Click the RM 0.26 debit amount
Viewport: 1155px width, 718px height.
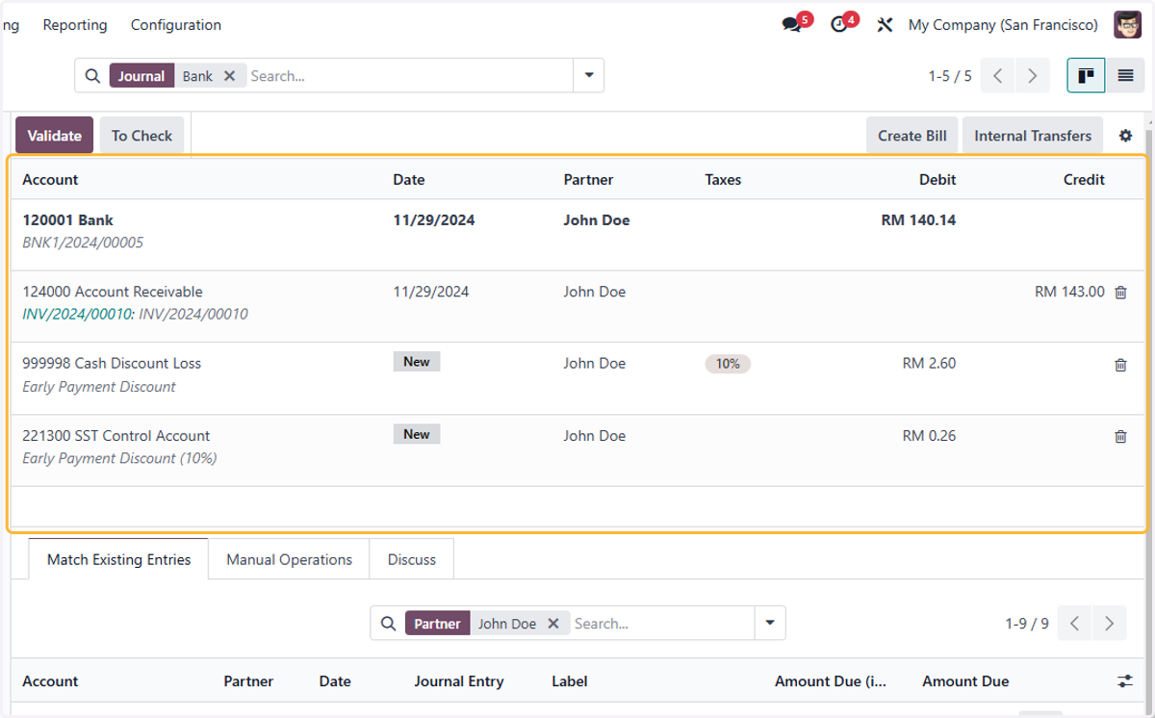[929, 436]
